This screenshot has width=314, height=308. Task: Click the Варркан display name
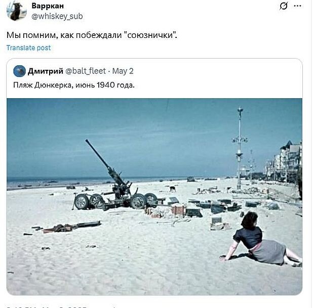pyautogui.click(x=48, y=6)
